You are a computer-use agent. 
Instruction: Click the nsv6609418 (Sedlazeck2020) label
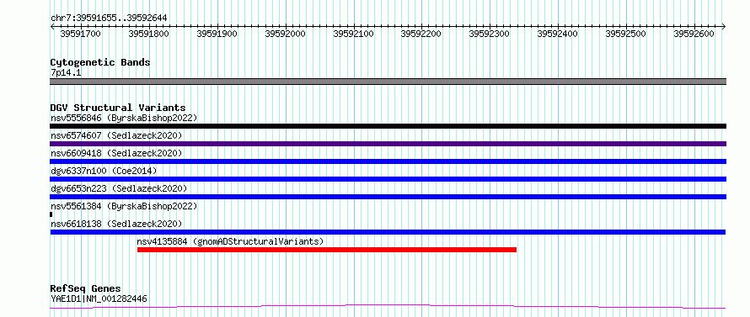click(x=116, y=153)
